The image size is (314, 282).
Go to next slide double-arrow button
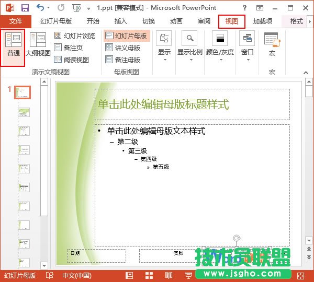tap(309, 257)
